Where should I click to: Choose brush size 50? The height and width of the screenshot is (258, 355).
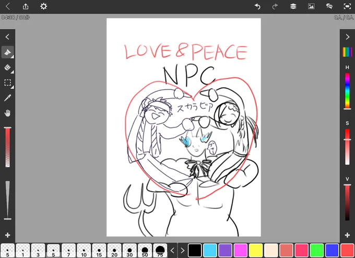coord(145,251)
